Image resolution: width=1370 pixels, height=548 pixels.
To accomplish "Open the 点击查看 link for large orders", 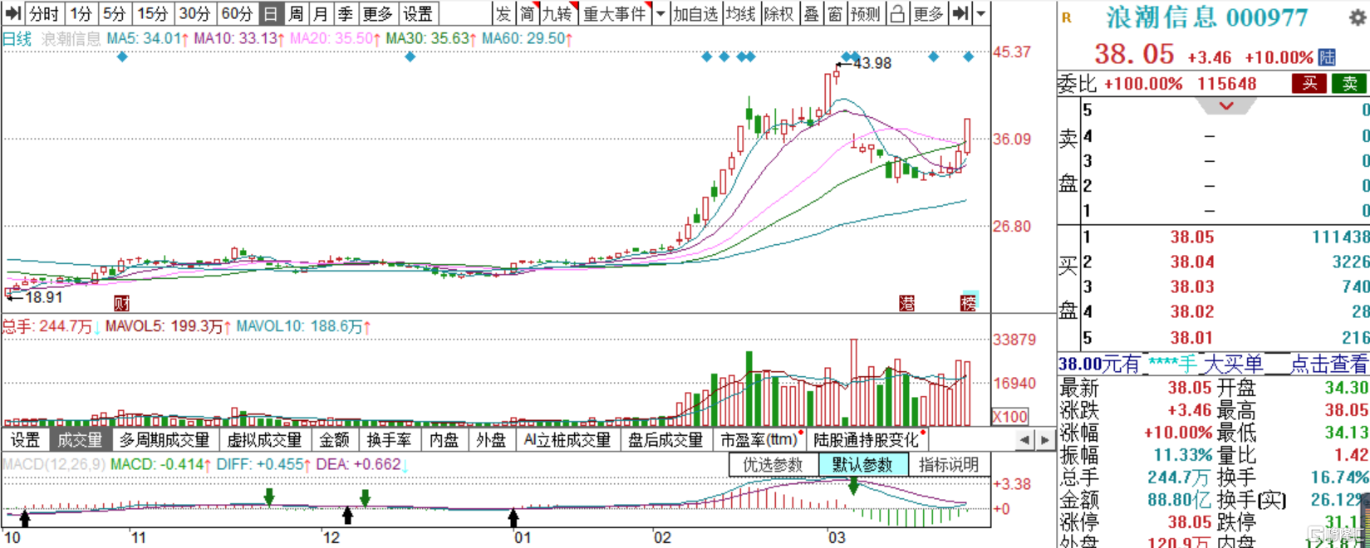I will [x=1328, y=364].
